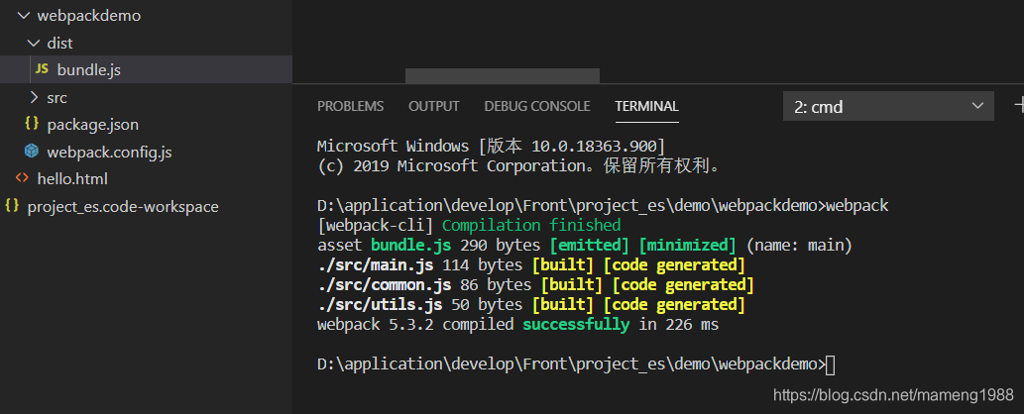Click 'successfully' word in terminal
The height and width of the screenshot is (414, 1024).
[576, 325]
